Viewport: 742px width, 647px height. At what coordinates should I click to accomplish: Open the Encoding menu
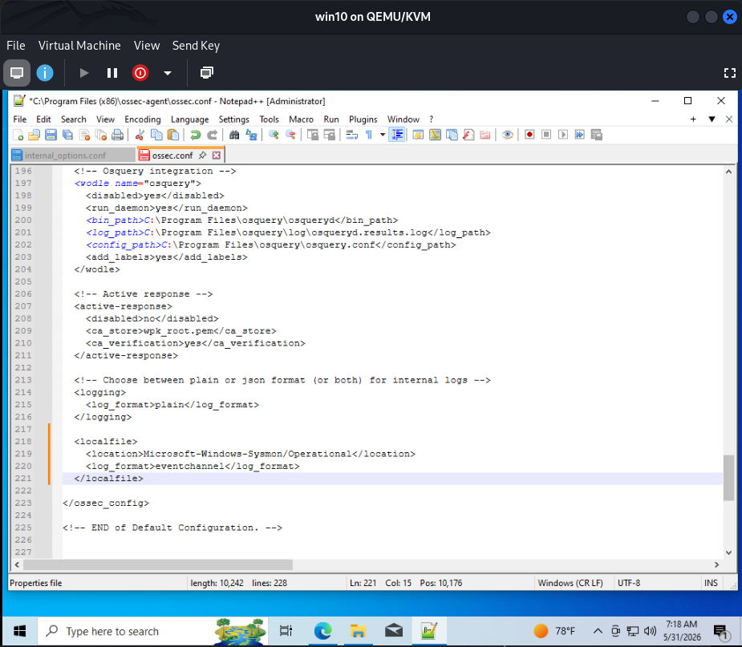pos(143,119)
